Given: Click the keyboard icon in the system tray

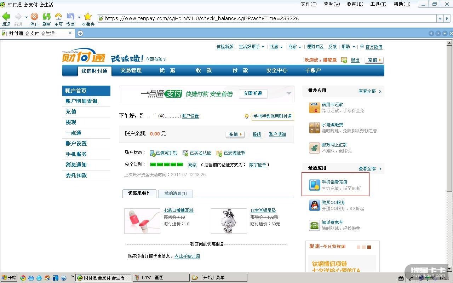Looking at the screenshot, I should tap(401, 278).
